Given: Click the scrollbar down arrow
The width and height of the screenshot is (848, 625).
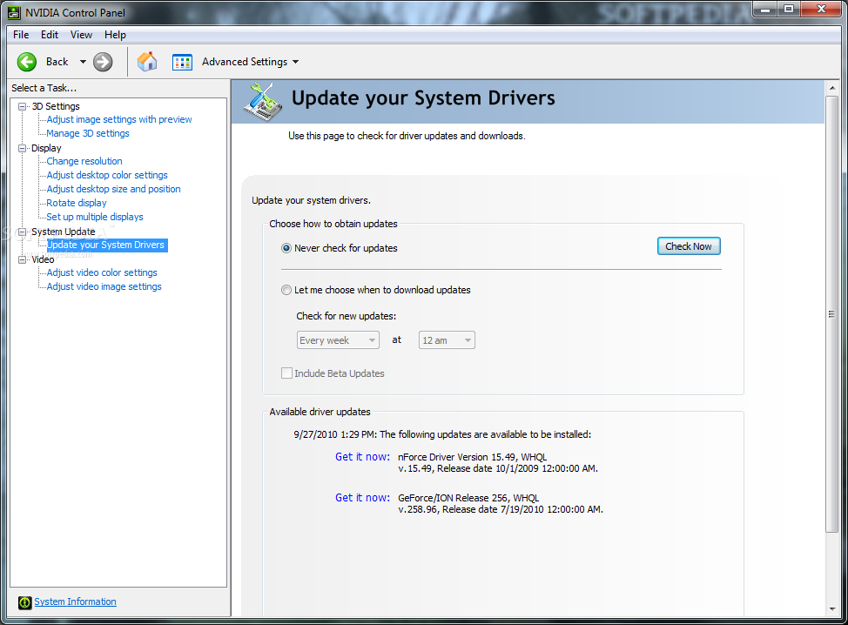Looking at the screenshot, I should tap(832, 608).
